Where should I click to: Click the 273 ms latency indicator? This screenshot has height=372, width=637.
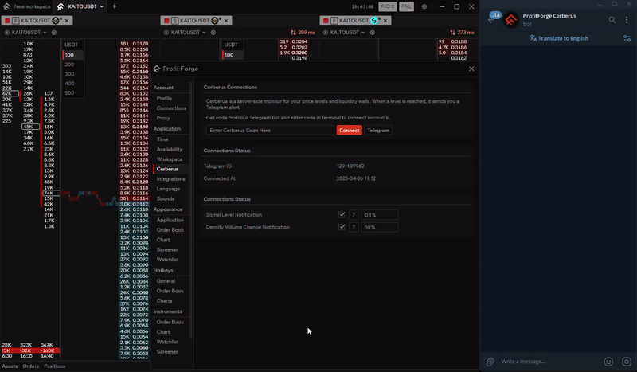462,33
